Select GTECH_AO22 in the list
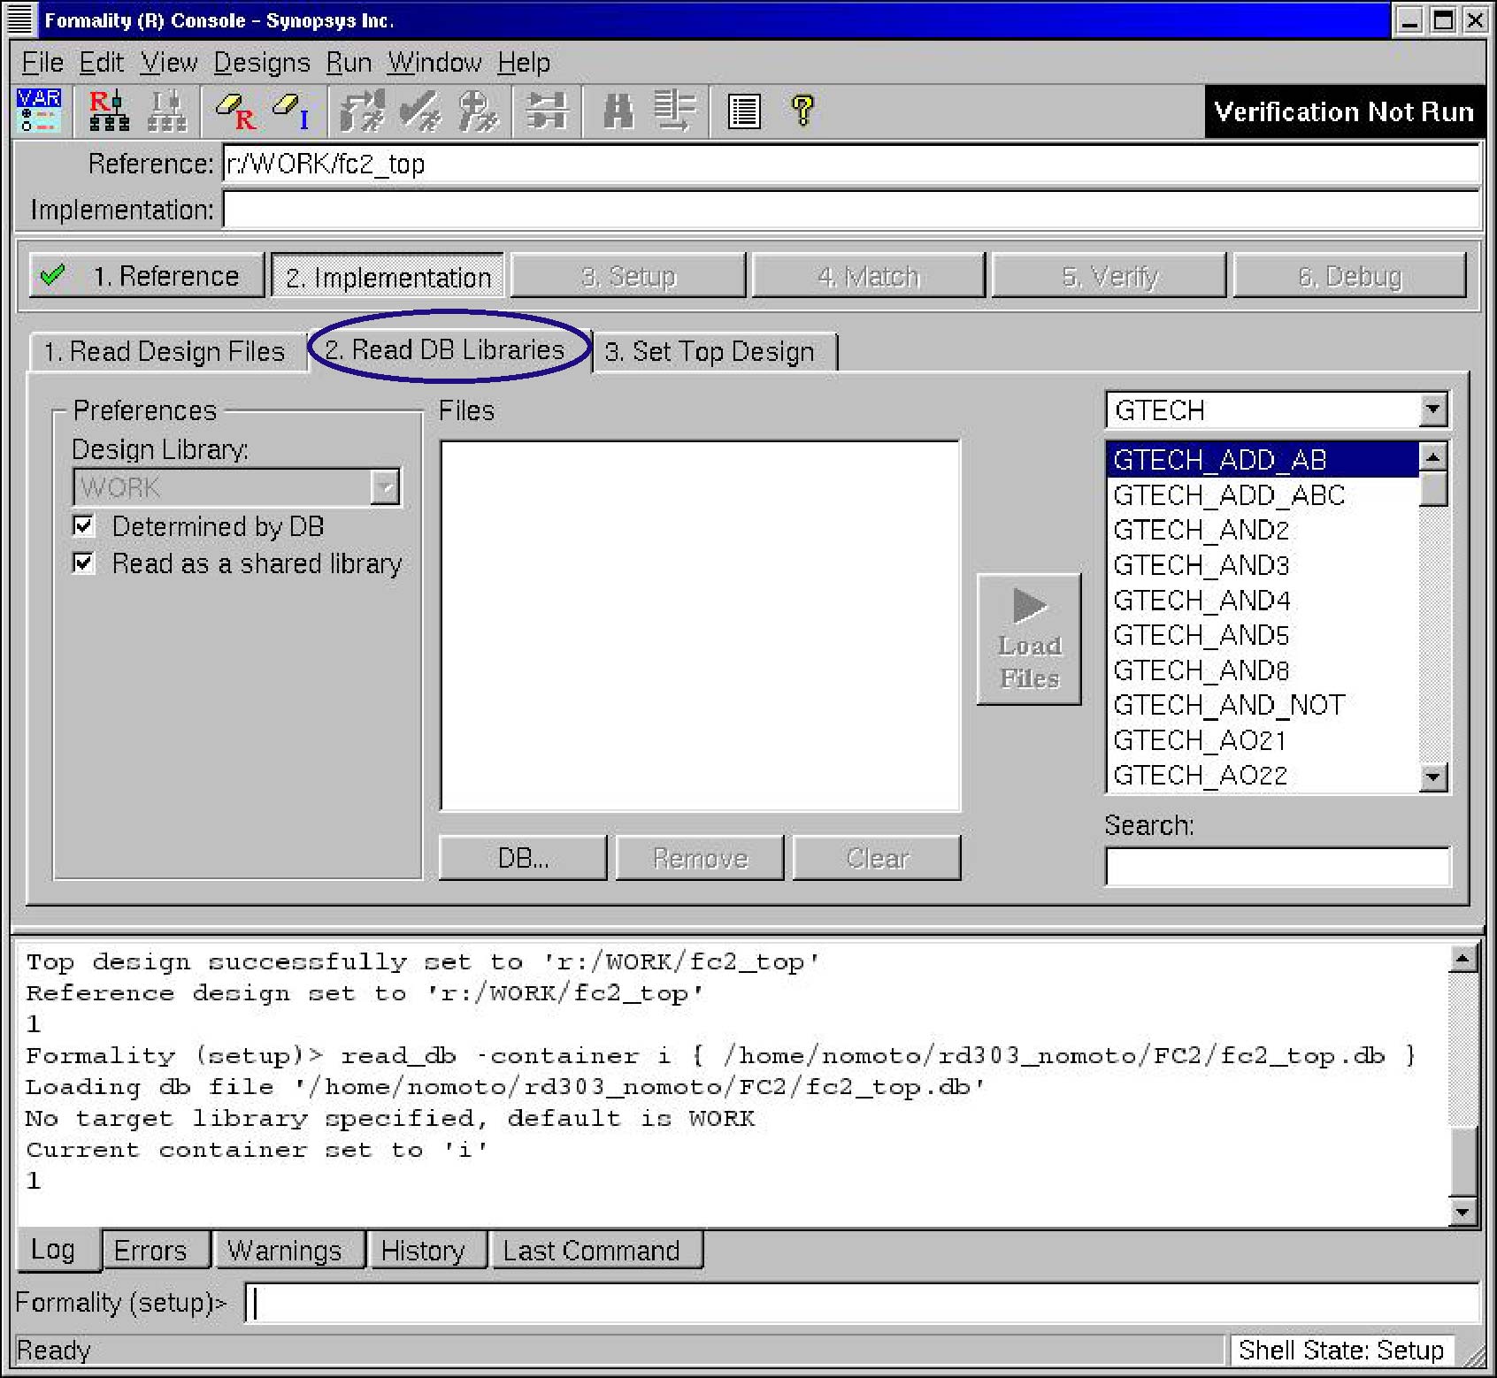1497x1378 pixels. tap(1263, 776)
